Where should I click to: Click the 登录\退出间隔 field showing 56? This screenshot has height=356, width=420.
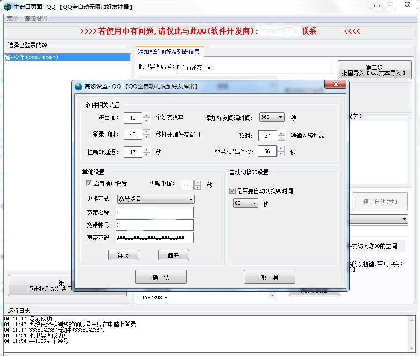tap(267, 151)
